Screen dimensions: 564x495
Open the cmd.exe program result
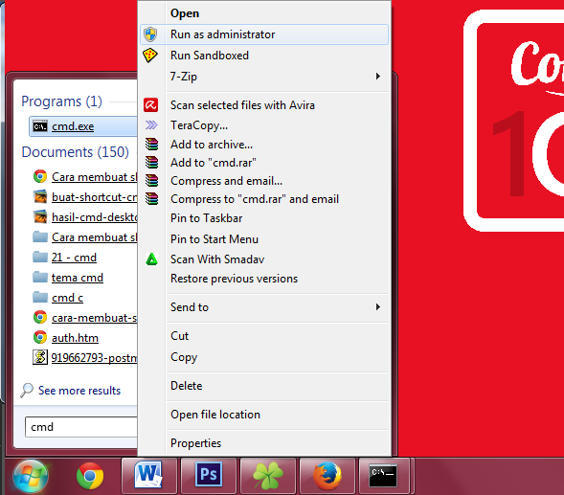tap(83, 126)
